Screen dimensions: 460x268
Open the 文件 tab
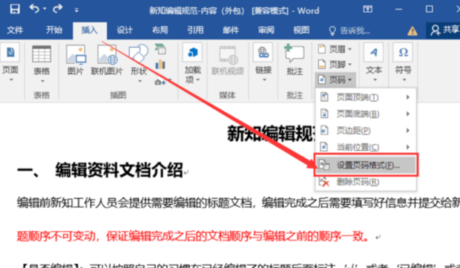(15, 30)
